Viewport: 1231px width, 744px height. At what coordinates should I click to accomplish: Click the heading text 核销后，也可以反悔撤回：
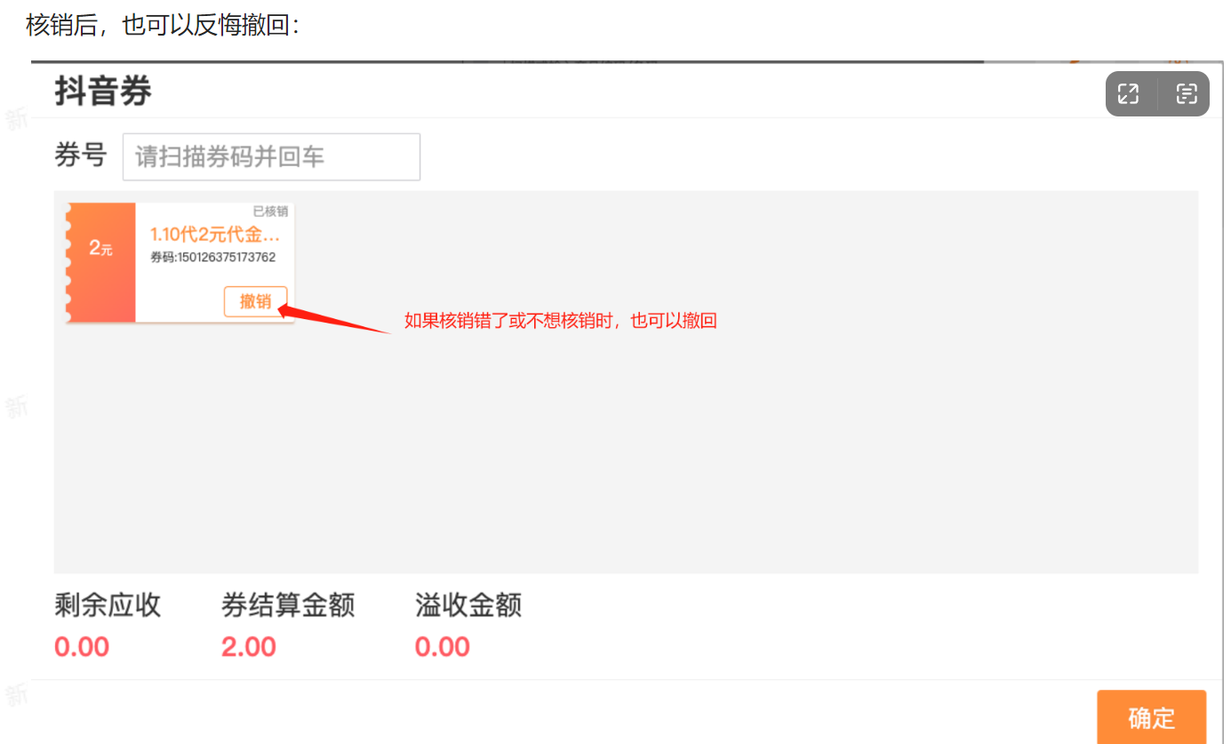coord(164,25)
